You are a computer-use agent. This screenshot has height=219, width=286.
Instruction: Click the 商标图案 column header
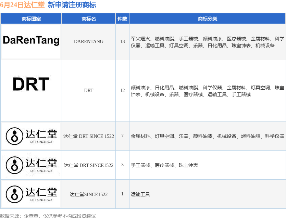point(31,18)
